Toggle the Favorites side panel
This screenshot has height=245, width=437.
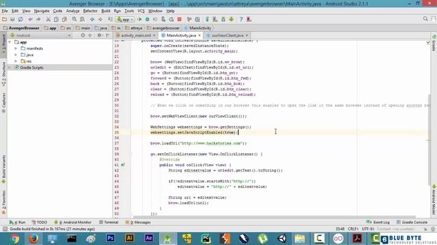[3, 202]
